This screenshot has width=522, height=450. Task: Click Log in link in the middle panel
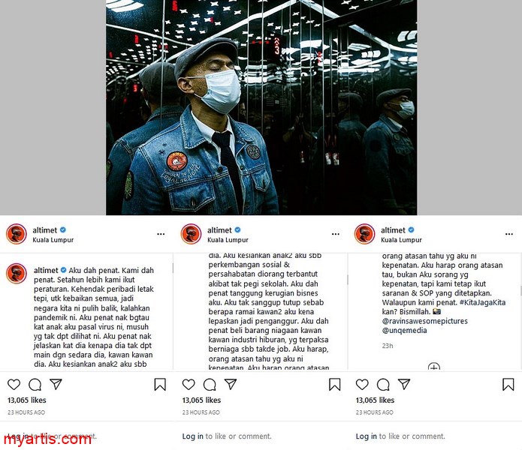click(x=193, y=436)
